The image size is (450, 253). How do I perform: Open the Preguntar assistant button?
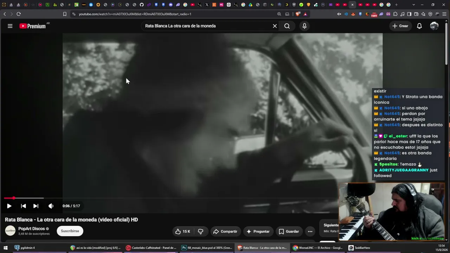[x=258, y=232]
